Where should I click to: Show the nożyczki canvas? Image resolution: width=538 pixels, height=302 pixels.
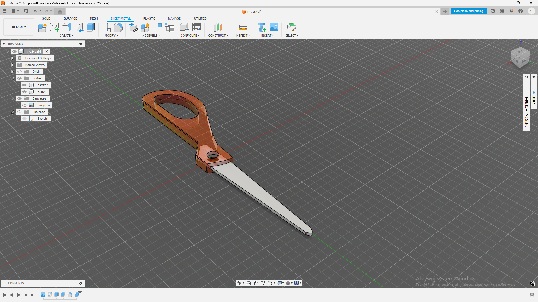pos(25,105)
